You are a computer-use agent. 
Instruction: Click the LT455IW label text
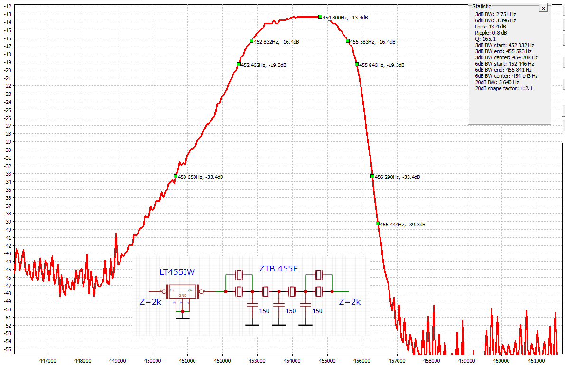pyautogui.click(x=176, y=272)
